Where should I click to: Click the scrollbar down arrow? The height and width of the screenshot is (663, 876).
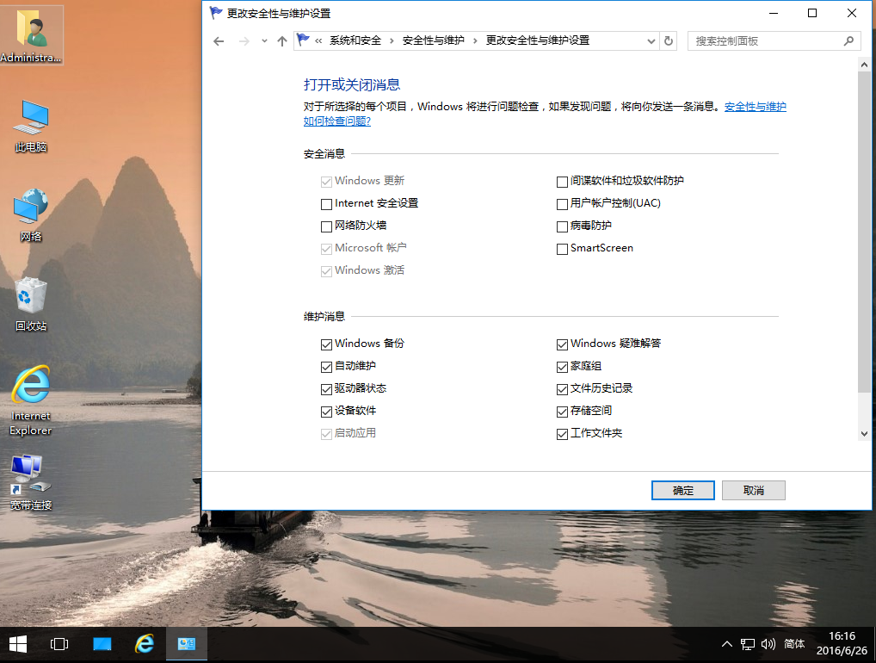(864, 434)
